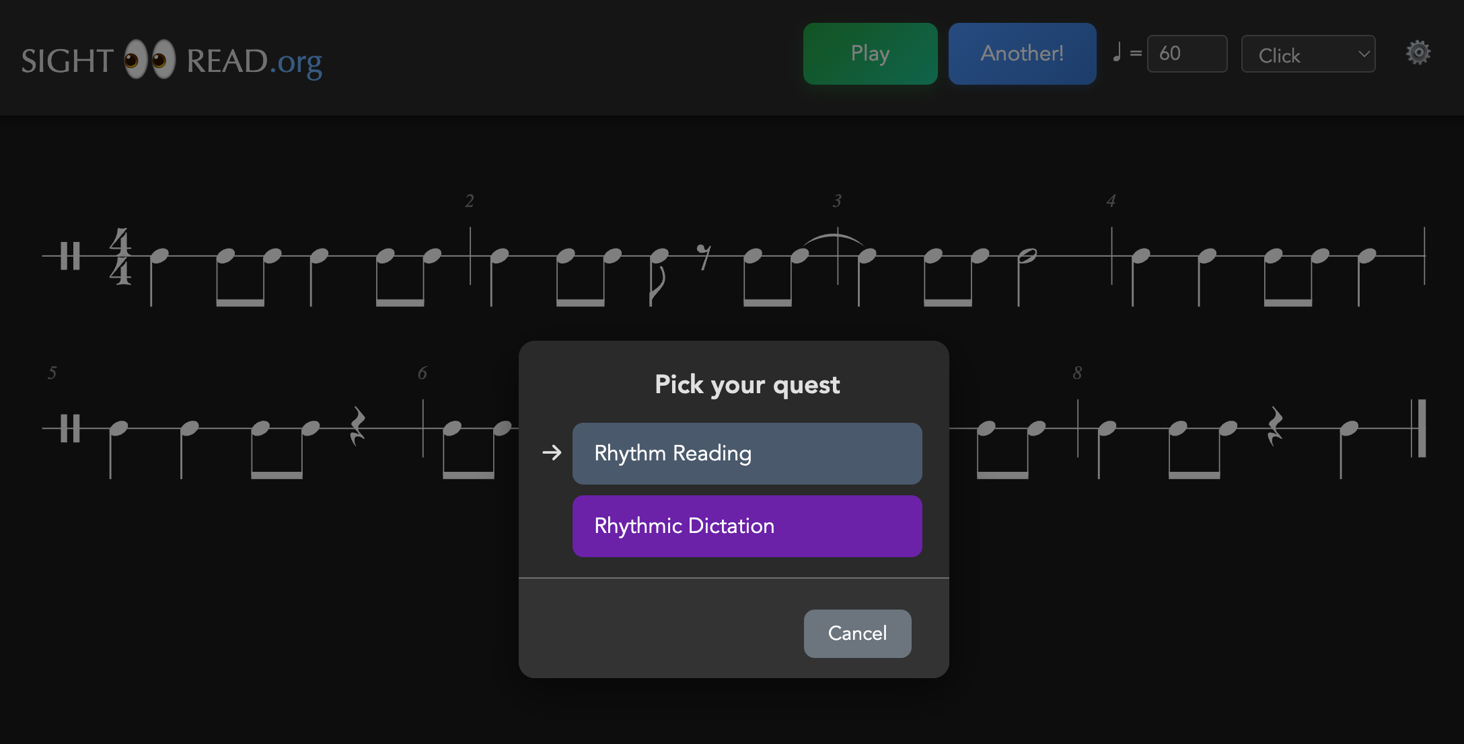Click the quarter rest in measure 8
The width and height of the screenshot is (1464, 744).
point(1274,426)
